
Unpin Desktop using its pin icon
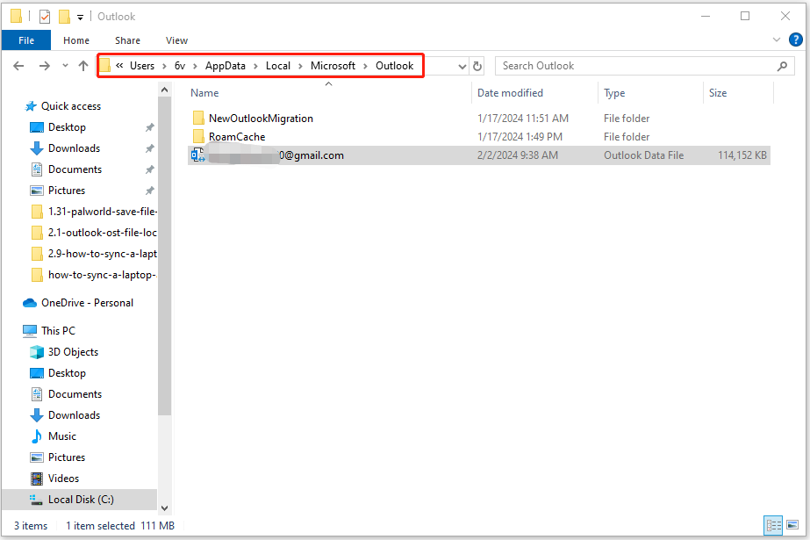(150, 127)
